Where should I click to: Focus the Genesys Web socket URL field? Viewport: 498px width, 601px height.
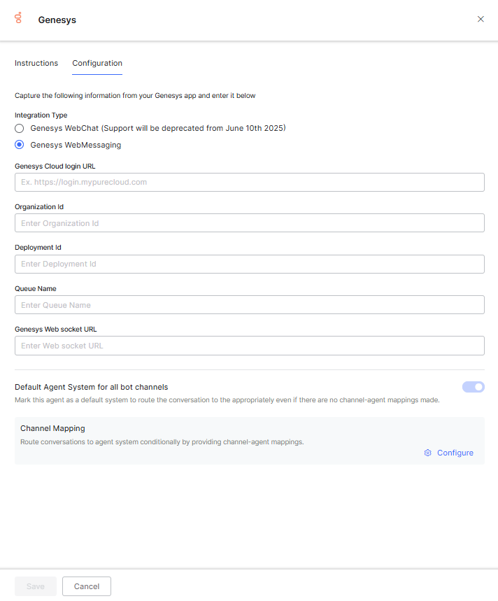(249, 346)
